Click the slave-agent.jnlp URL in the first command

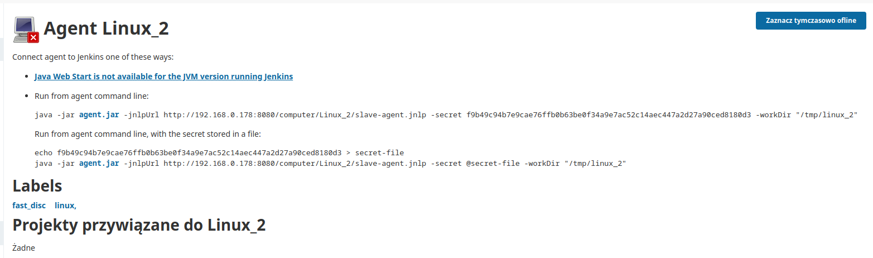pyautogui.click(x=295, y=115)
